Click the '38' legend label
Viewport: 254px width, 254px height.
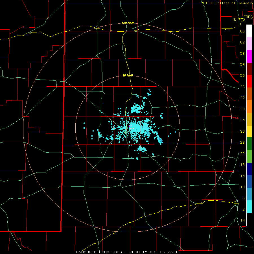242,109
